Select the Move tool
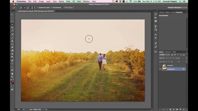 coord(12,15)
